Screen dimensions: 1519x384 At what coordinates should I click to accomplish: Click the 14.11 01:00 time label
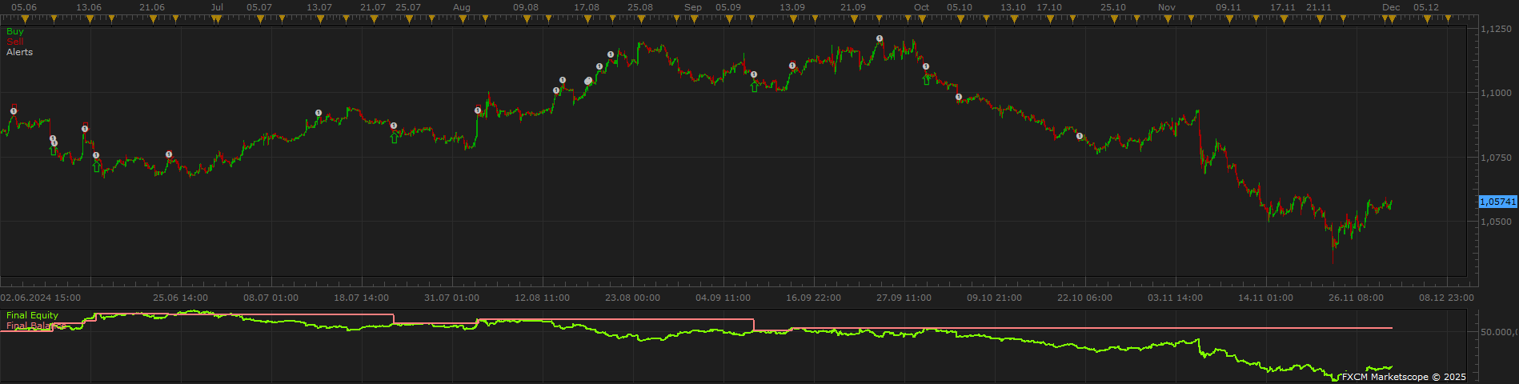[x=1265, y=298]
